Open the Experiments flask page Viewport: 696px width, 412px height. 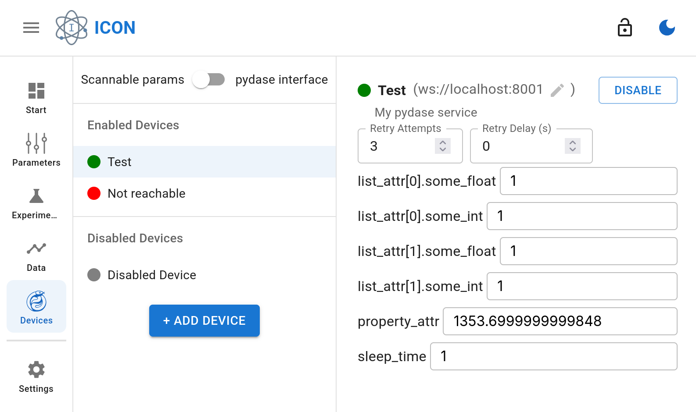[x=36, y=203]
